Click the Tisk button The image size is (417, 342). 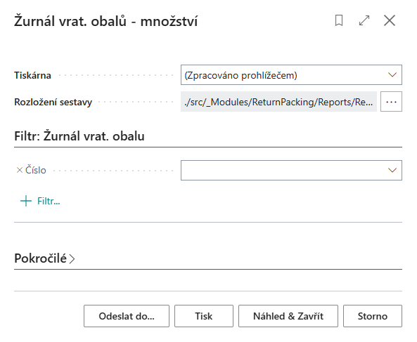pyautogui.click(x=204, y=316)
